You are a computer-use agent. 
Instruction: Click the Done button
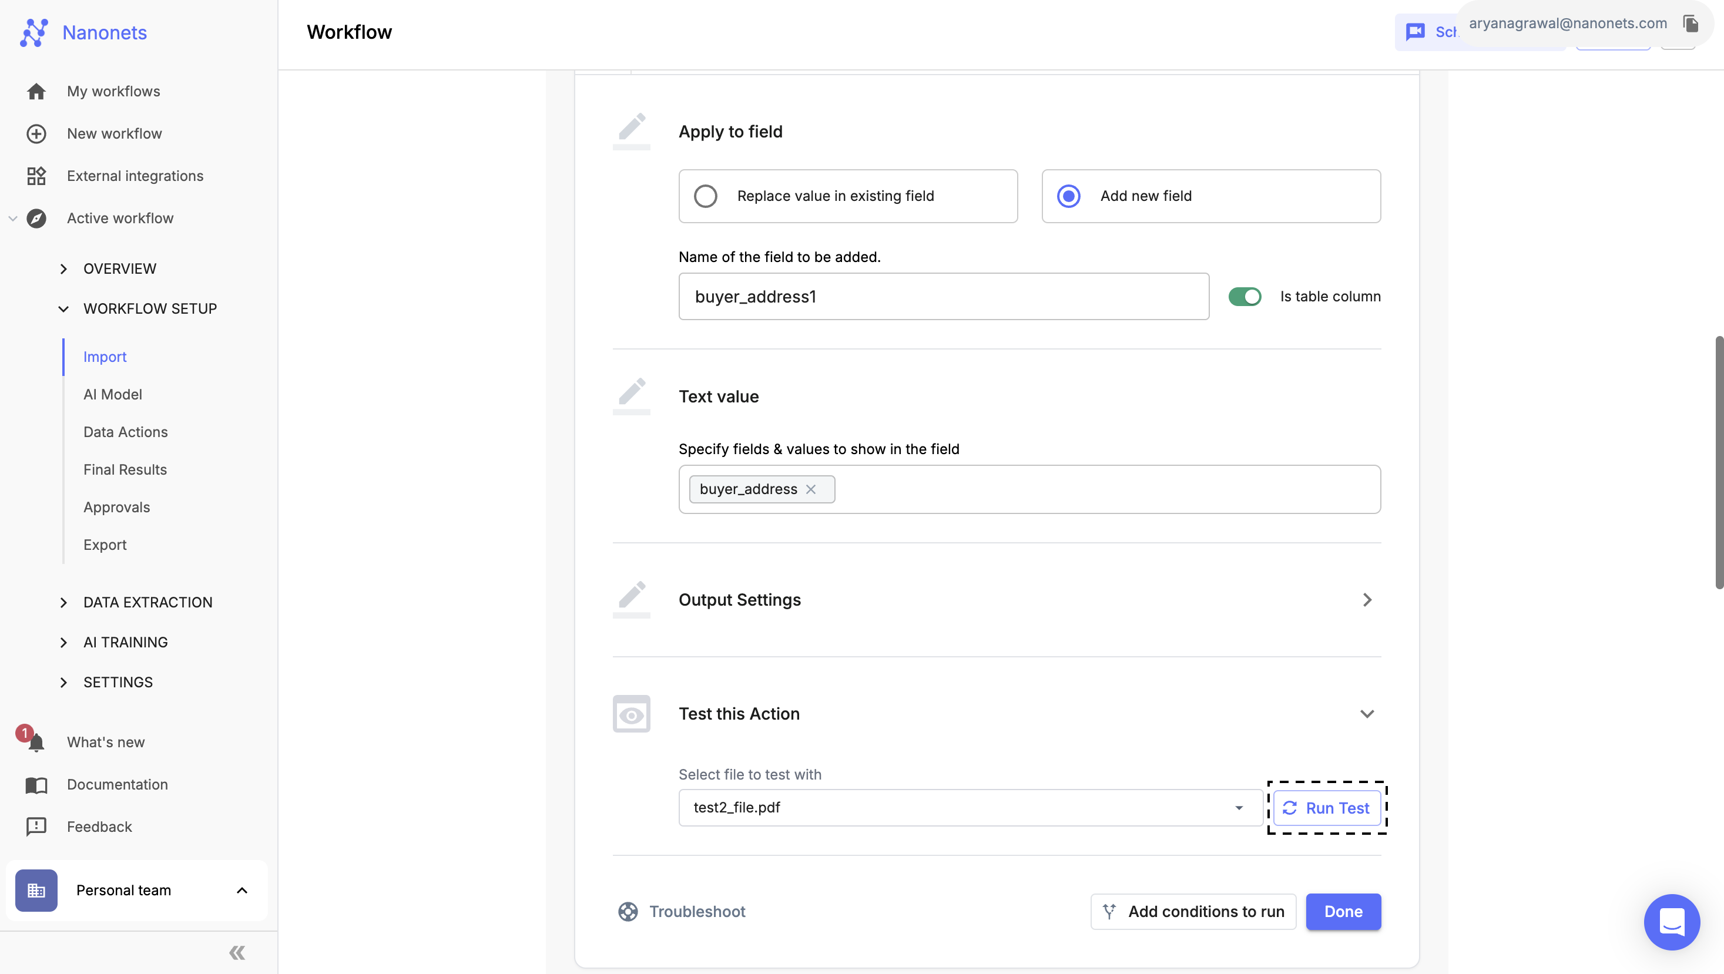pyautogui.click(x=1343, y=912)
